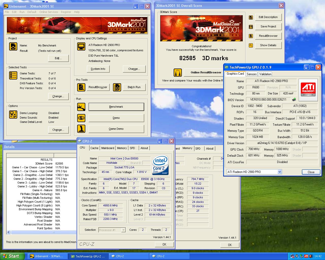The height and width of the screenshot is (260, 325).
Task: Click the Demo eye icon
Action: click(x=81, y=118)
